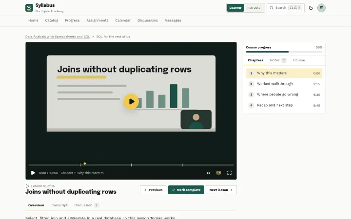The height and width of the screenshot is (219, 351).
Task: Open the Calendar nav item
Action: (x=123, y=20)
